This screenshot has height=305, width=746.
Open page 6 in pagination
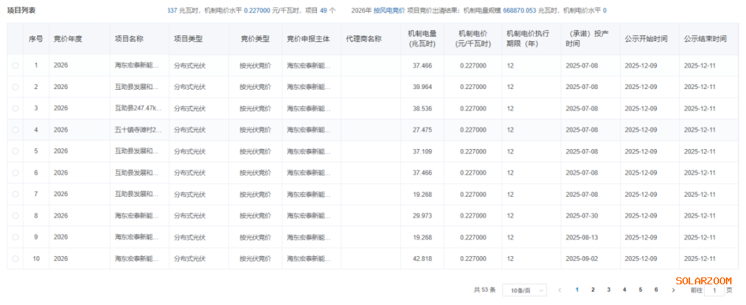(656, 290)
